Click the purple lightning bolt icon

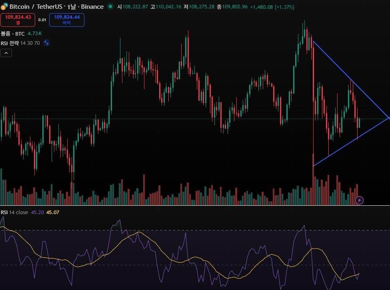tap(359, 200)
